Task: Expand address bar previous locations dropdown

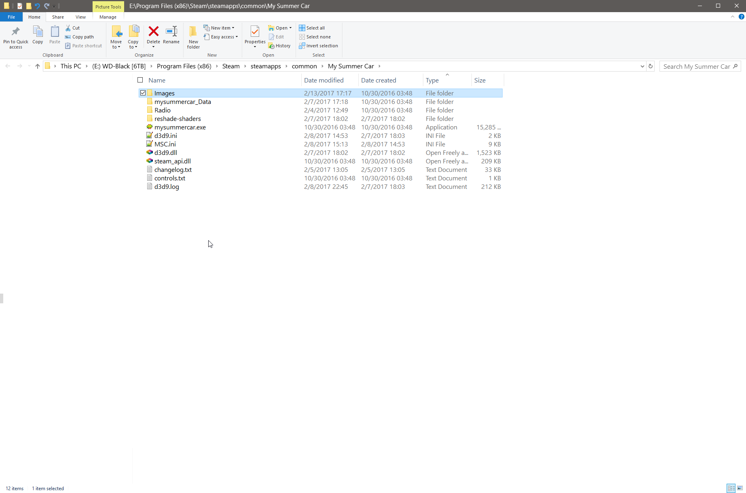Action: pyautogui.click(x=642, y=66)
